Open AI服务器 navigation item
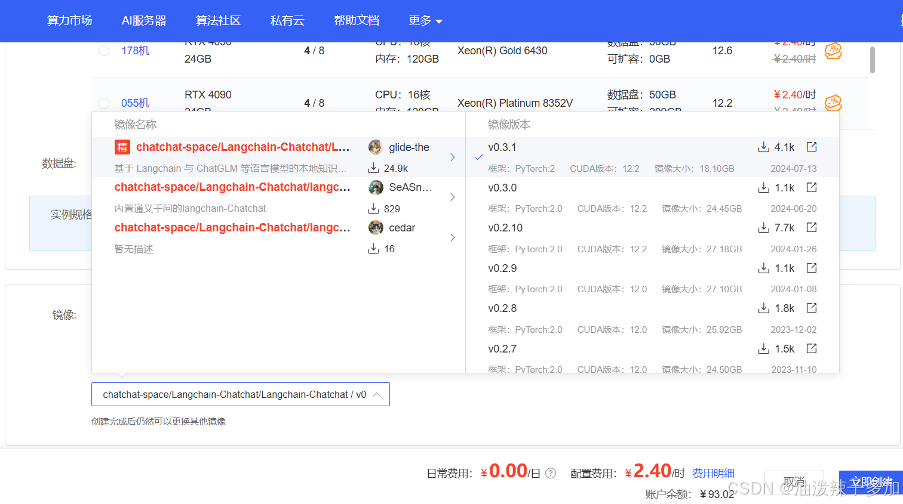This screenshot has height=504, width=903. click(x=144, y=21)
